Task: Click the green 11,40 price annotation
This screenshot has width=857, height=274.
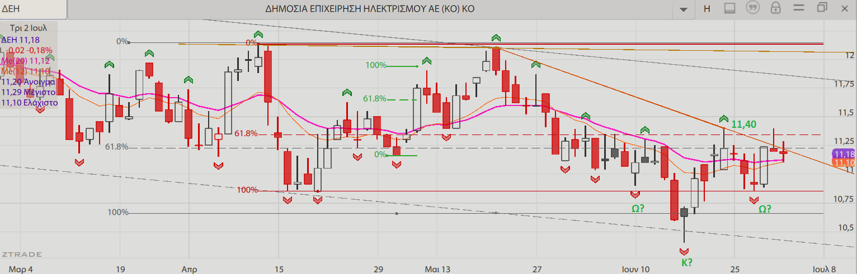Action: click(x=743, y=124)
